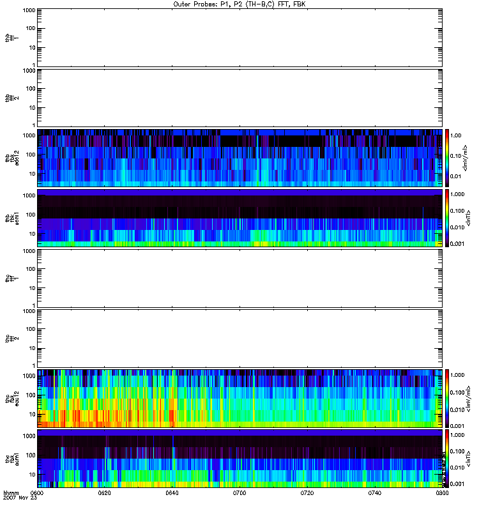The width and height of the screenshot is (479, 511).
Task: Click the thb edc12 mV/m color bar
Action: [x=448, y=157]
